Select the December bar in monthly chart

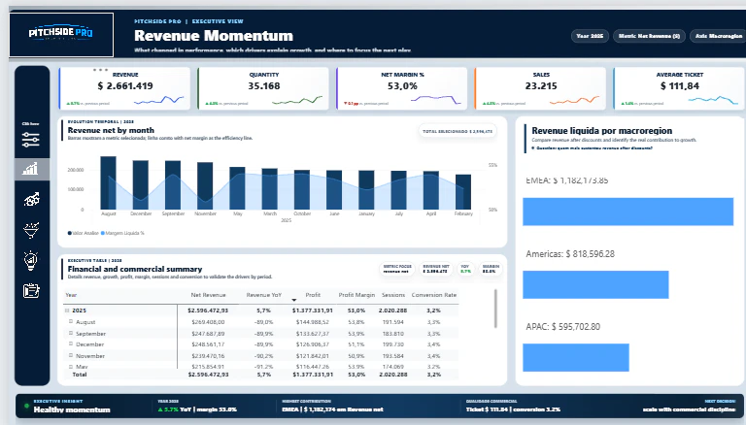pos(140,185)
